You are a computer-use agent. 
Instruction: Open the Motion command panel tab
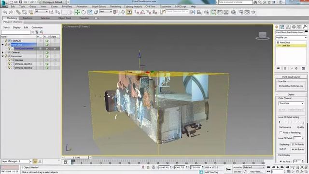pyautogui.click(x=294, y=27)
